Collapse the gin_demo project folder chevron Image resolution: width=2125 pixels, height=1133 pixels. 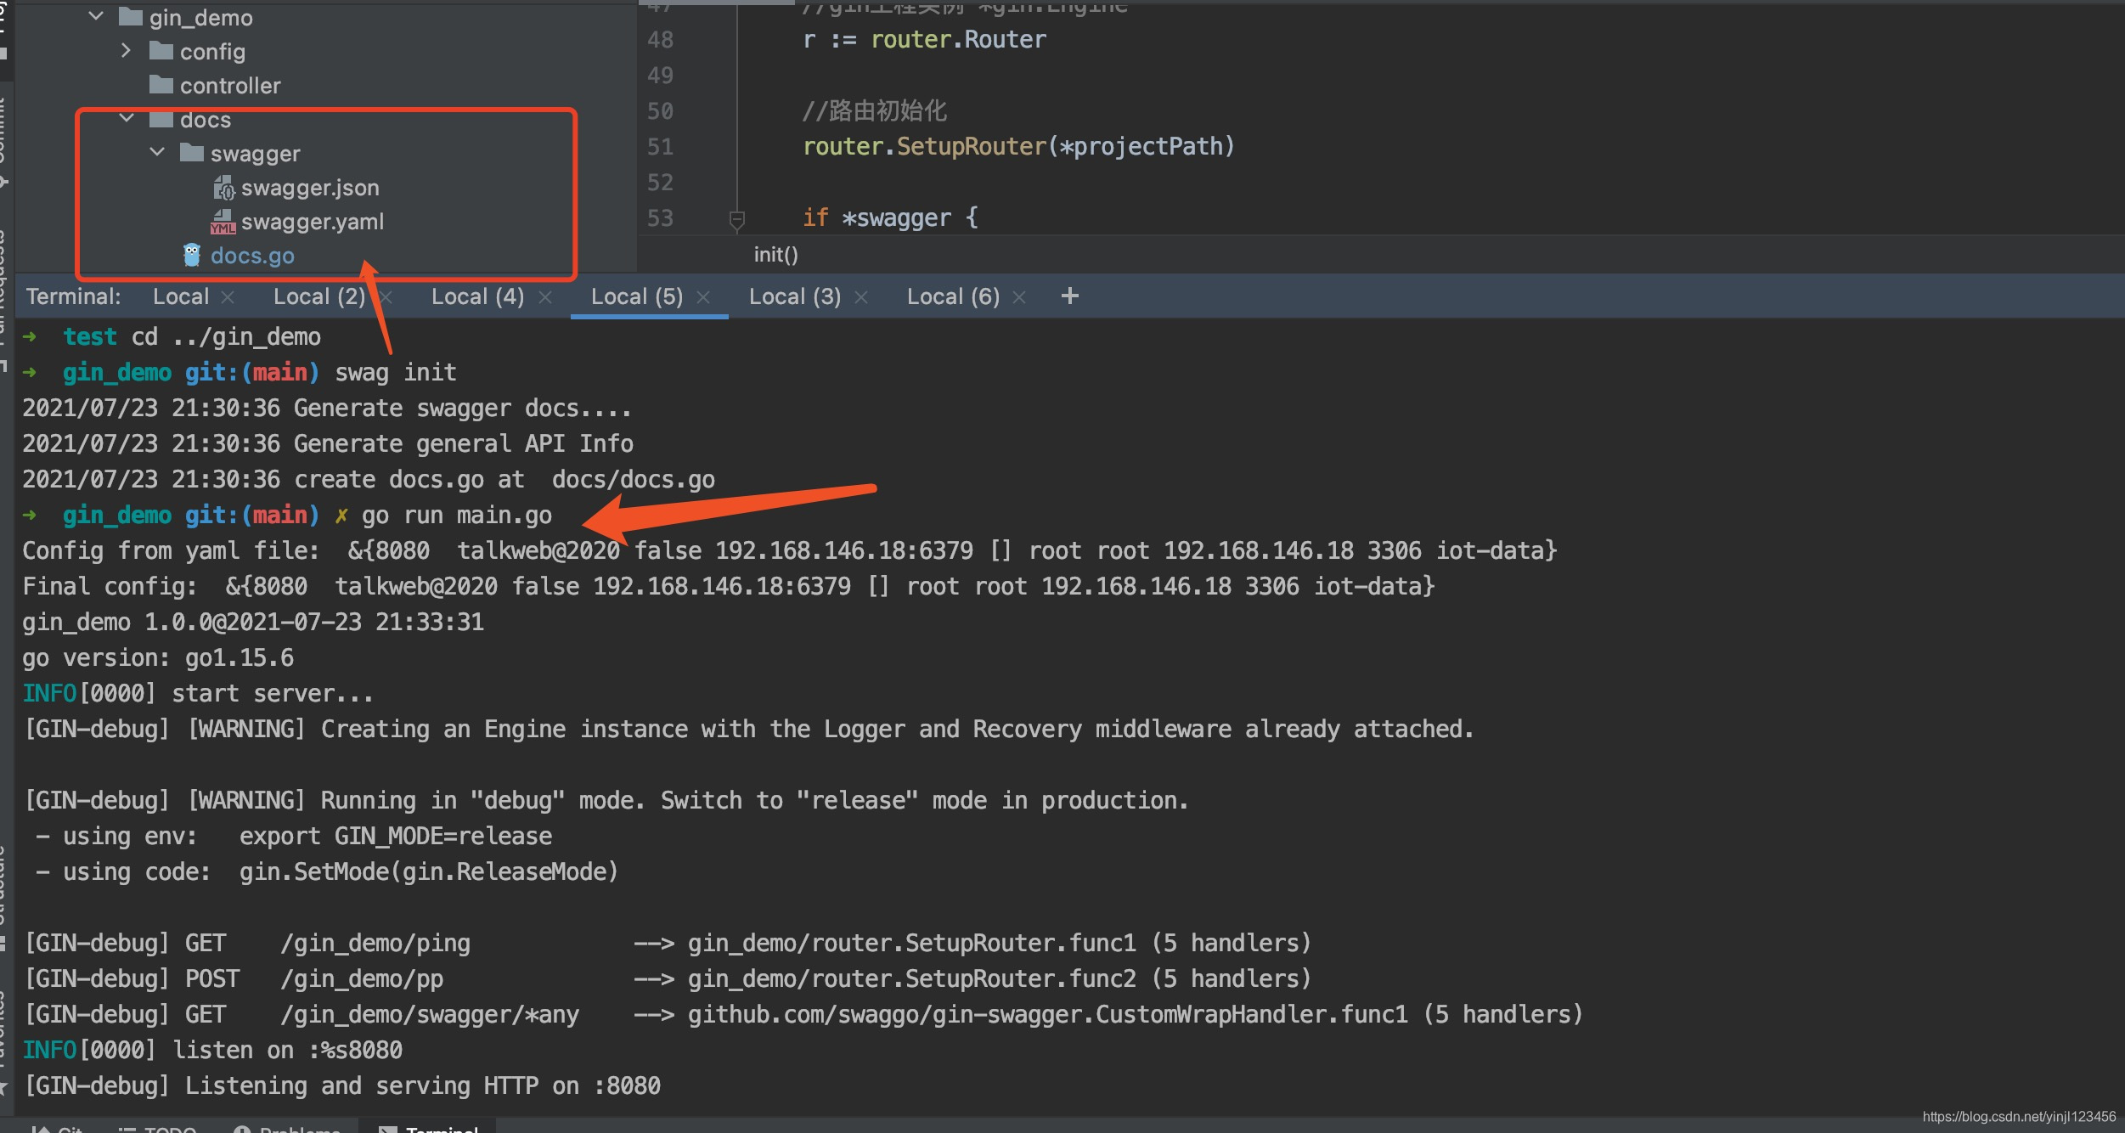pos(96,16)
